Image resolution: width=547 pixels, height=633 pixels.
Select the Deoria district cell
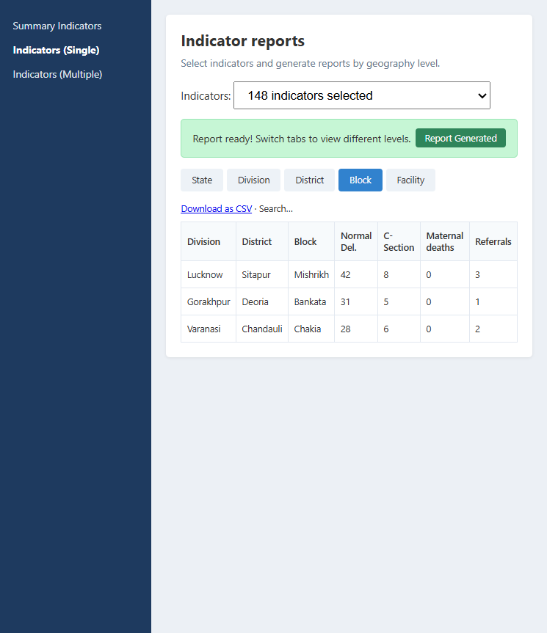(262, 301)
